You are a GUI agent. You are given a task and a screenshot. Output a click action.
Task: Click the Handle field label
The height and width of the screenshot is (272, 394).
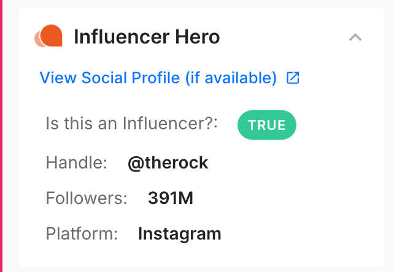(x=77, y=163)
